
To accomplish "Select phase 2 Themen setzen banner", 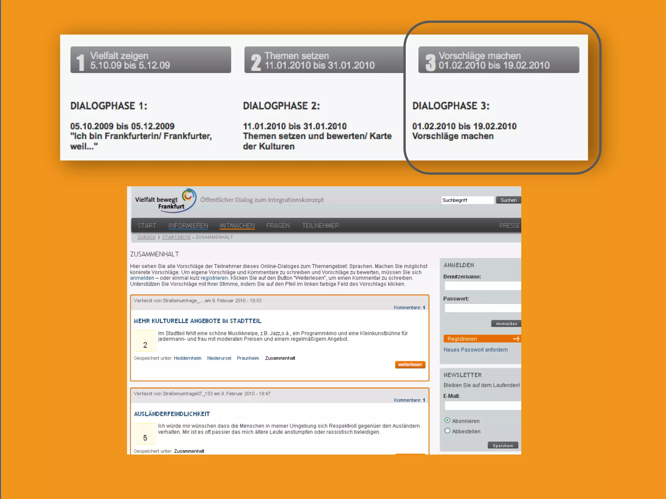I will pos(324,60).
